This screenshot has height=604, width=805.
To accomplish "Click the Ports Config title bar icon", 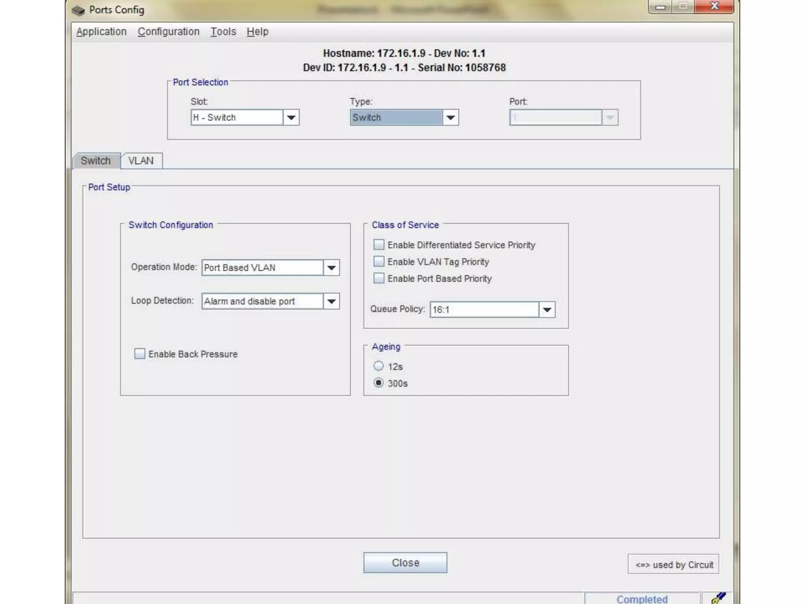I will pyautogui.click(x=78, y=10).
